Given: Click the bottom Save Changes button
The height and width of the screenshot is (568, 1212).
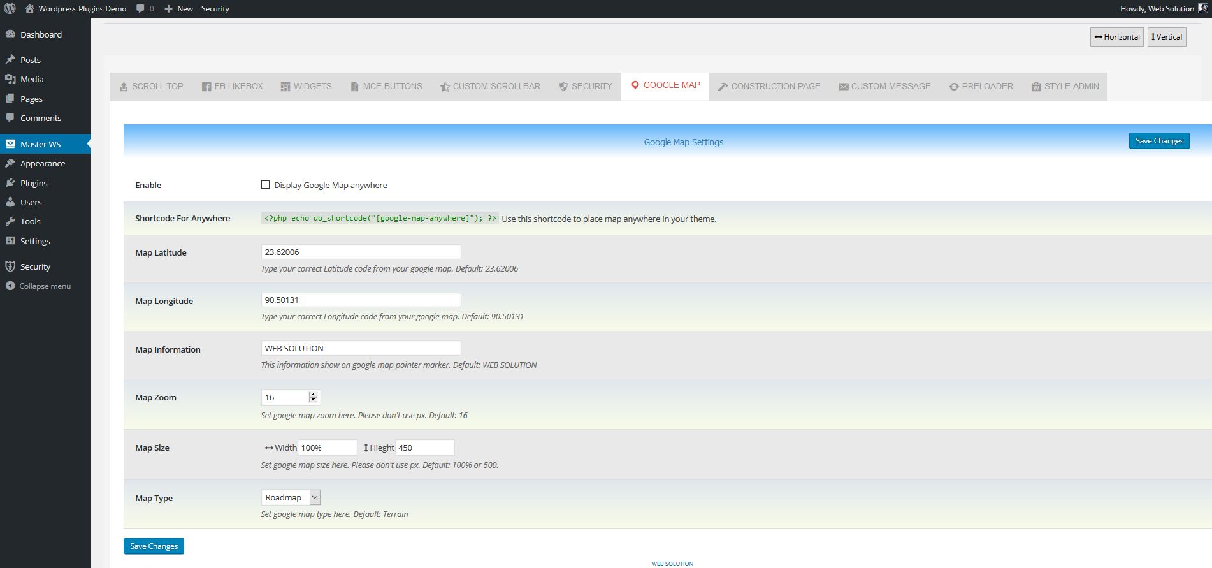Looking at the screenshot, I should coord(154,546).
